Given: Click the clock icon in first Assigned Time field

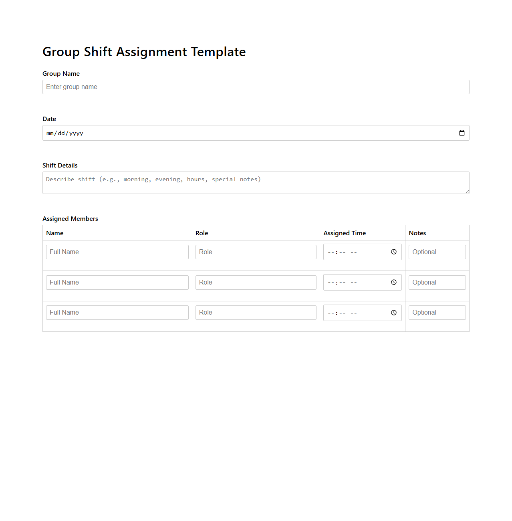Looking at the screenshot, I should (393, 252).
